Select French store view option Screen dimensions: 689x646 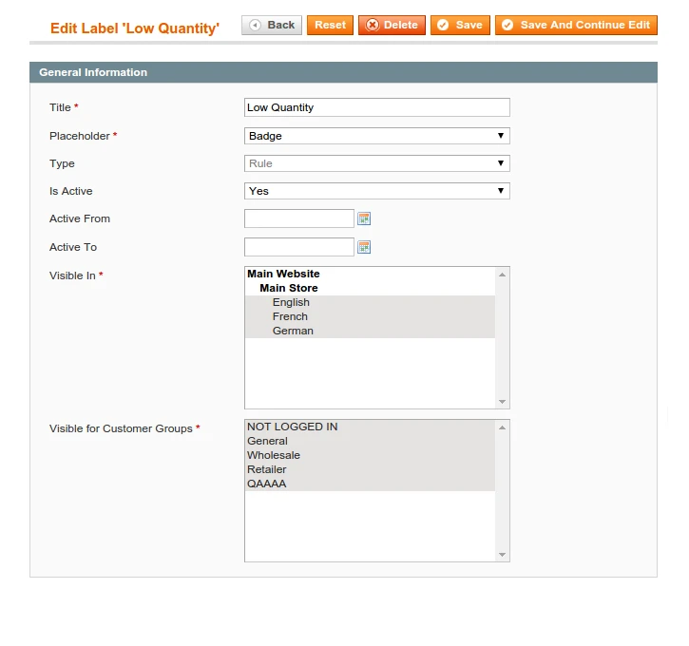point(290,316)
